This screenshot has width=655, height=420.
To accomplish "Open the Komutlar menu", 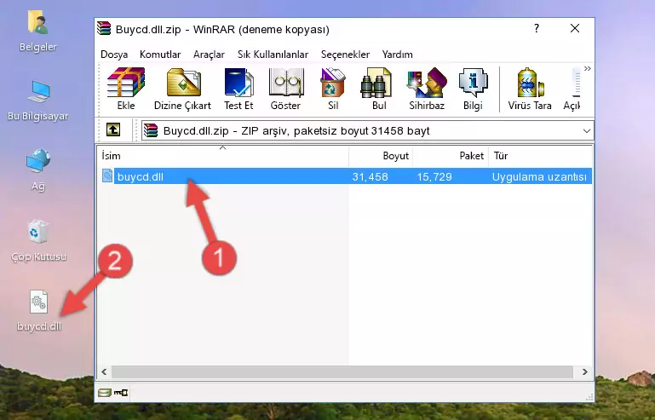I will pyautogui.click(x=160, y=55).
